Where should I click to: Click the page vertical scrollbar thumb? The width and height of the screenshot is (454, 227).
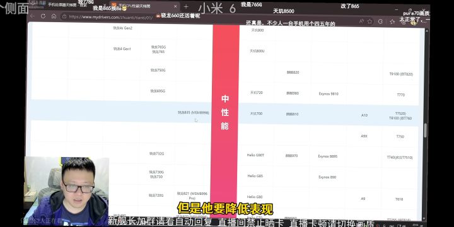point(425,131)
